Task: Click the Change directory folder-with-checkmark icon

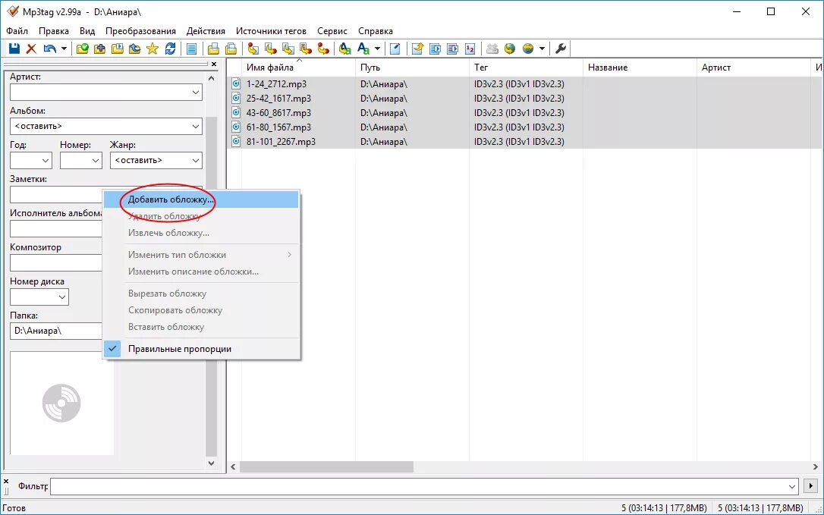Action: pyautogui.click(x=83, y=49)
